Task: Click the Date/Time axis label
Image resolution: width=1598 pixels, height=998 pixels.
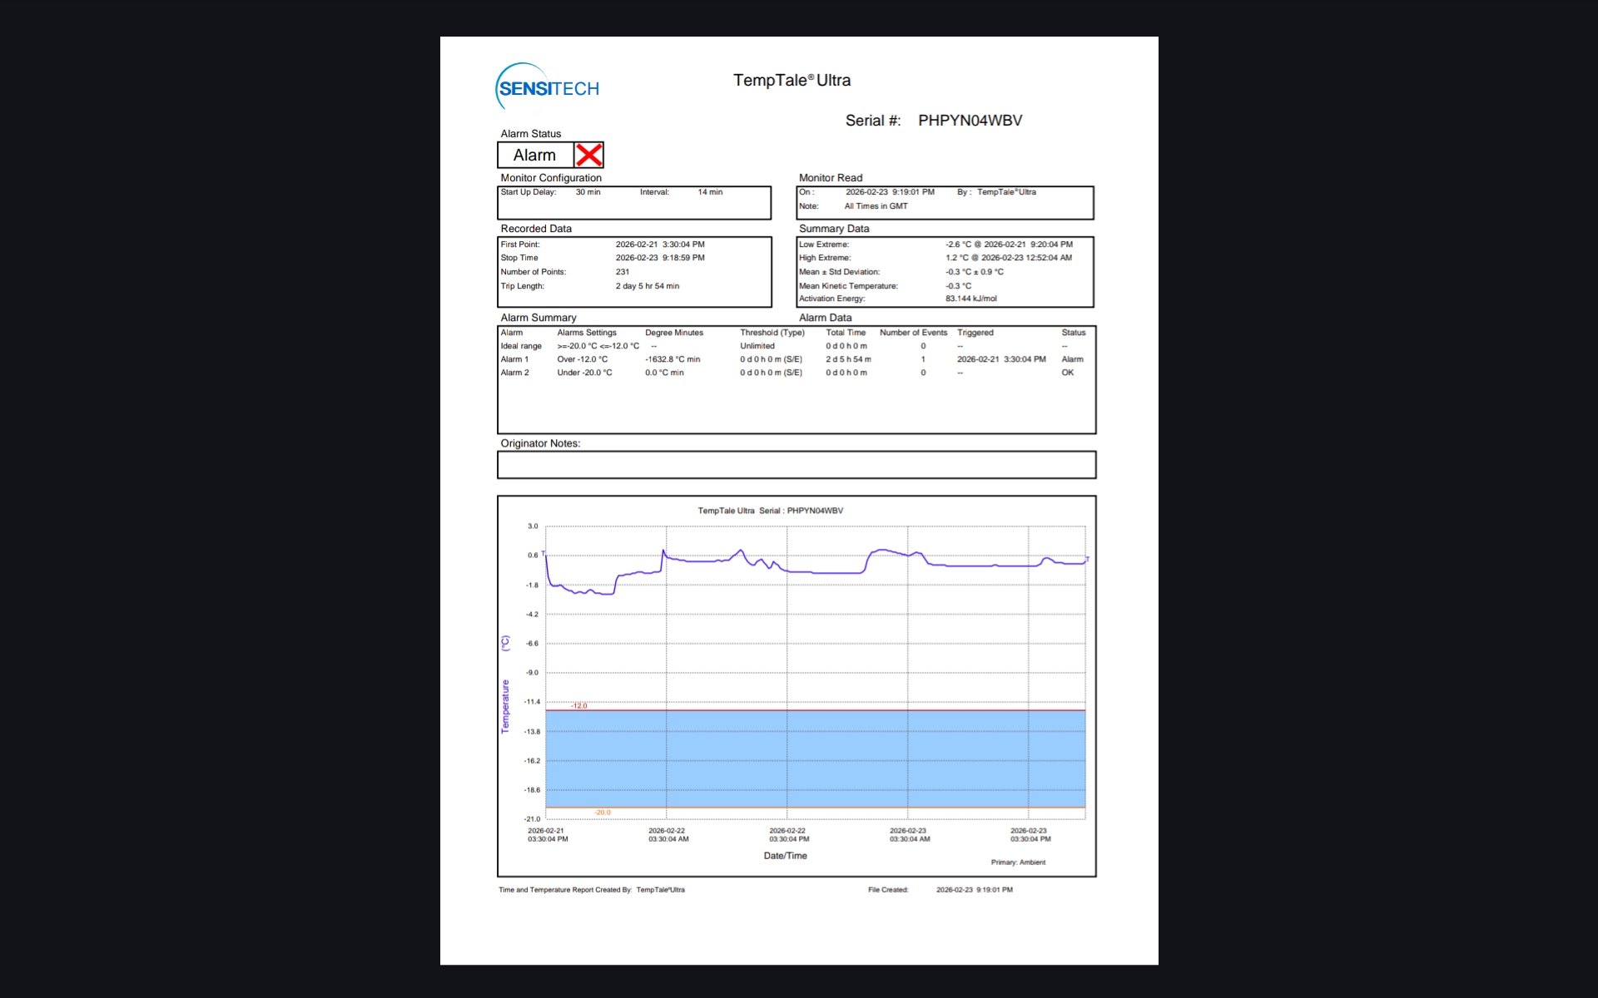Action: point(785,856)
